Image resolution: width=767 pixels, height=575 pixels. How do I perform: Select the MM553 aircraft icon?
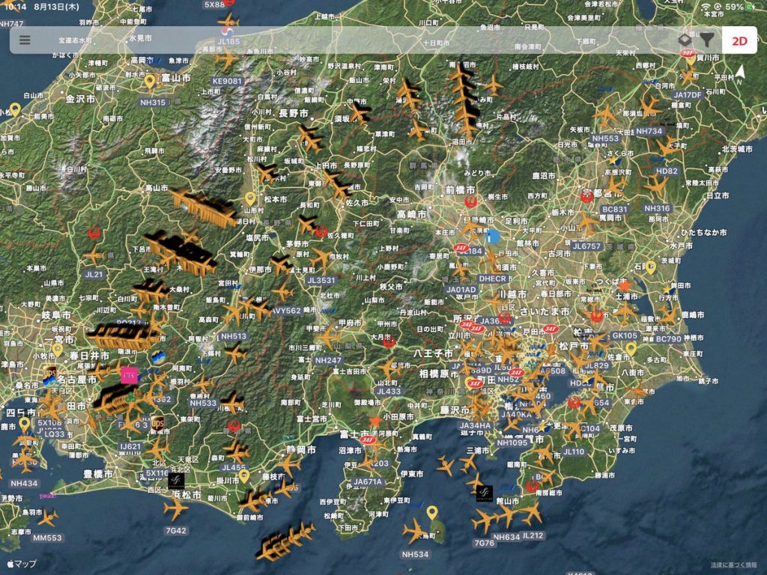(47, 517)
